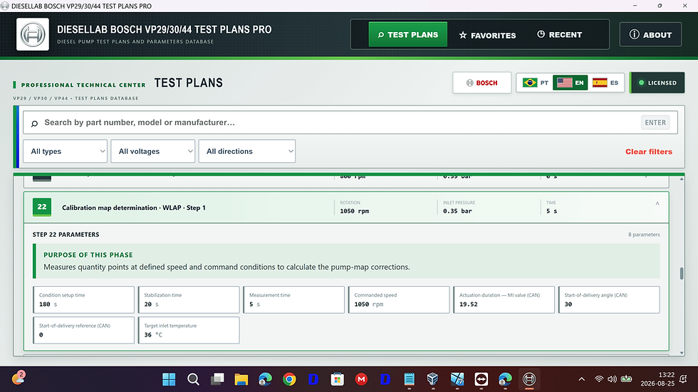Click the Clear filters link
The image size is (698, 392).
click(x=649, y=152)
